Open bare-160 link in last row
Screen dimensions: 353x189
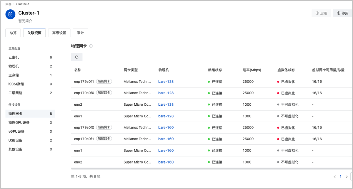coord(166,162)
